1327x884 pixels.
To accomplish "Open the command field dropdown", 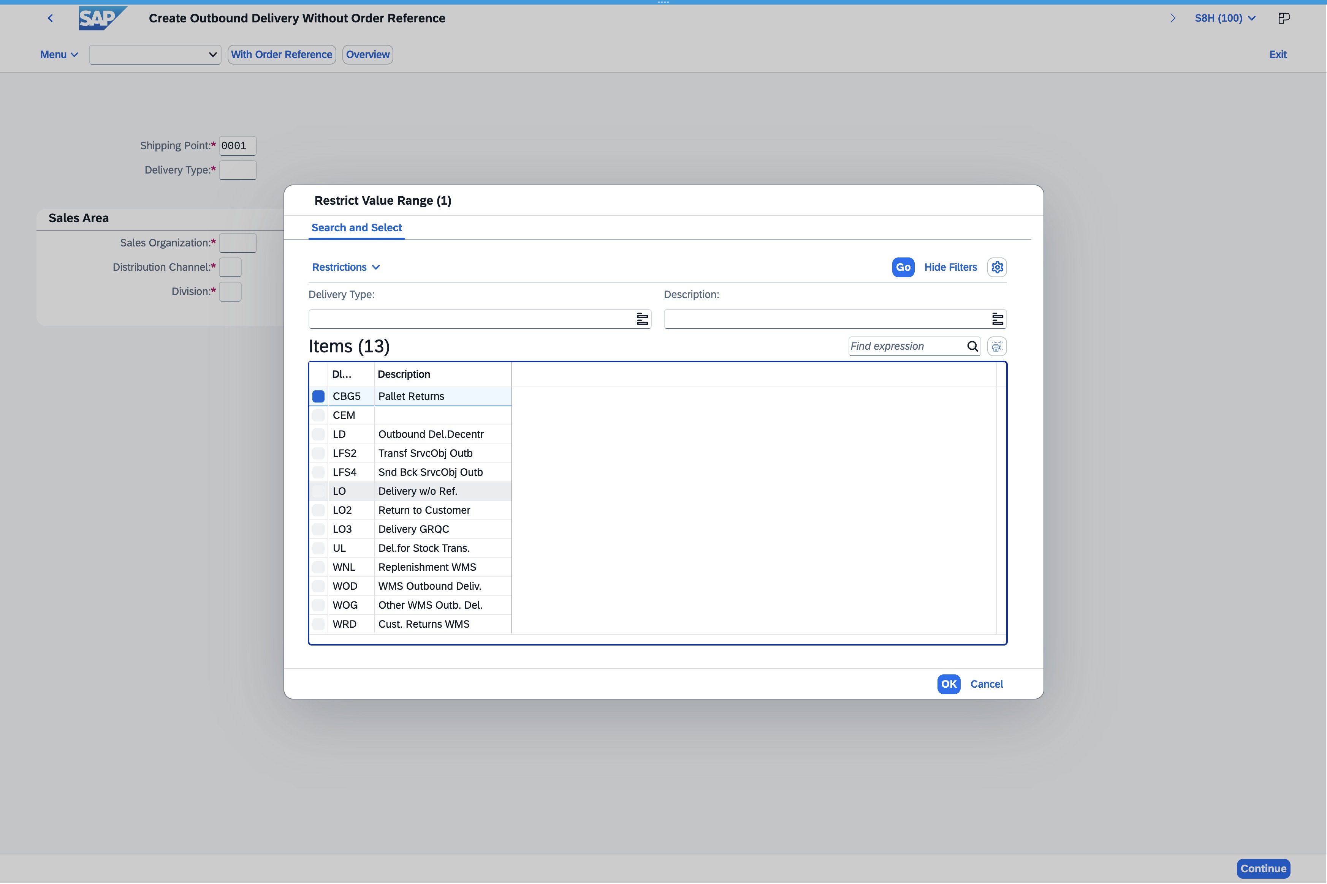I will (213, 55).
